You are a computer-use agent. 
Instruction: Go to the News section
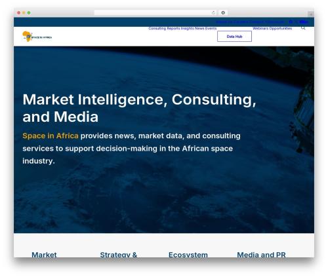[199, 28]
